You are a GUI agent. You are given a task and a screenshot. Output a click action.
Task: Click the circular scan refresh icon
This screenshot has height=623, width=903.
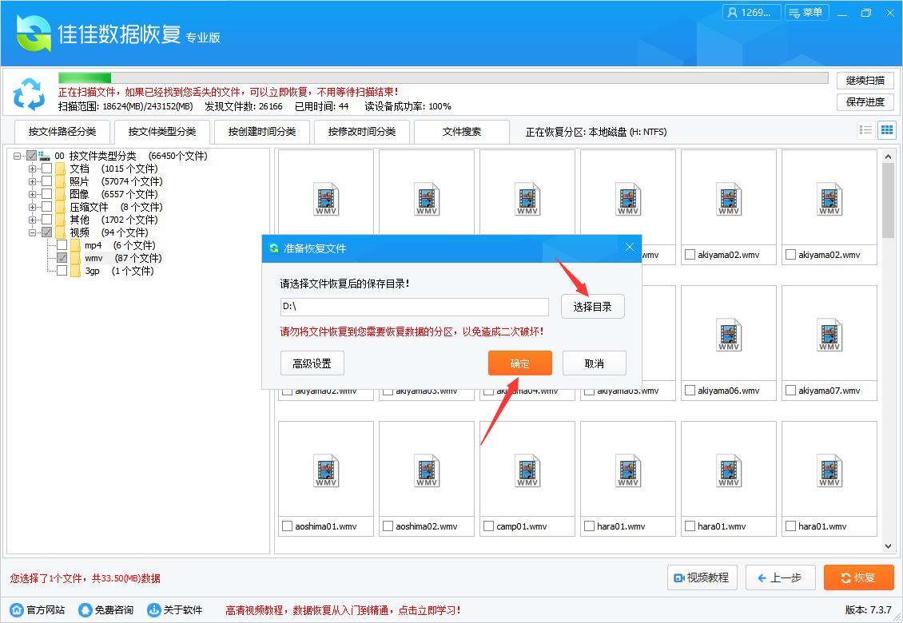coord(30,94)
